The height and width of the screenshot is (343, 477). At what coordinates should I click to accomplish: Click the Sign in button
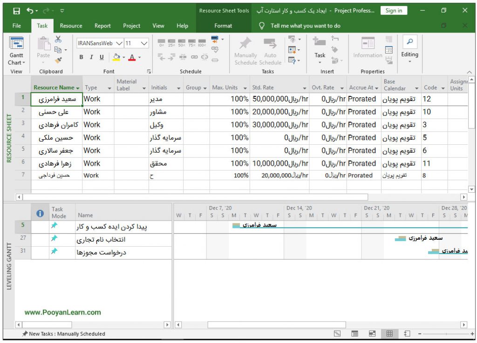pos(394,11)
